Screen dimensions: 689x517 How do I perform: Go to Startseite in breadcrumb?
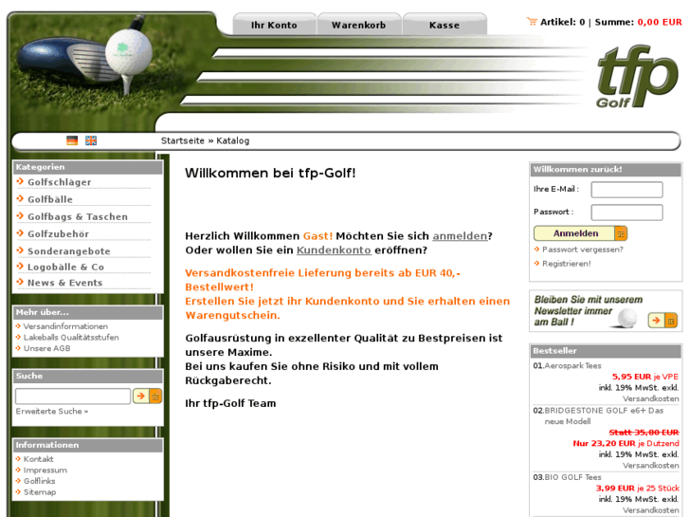click(x=182, y=140)
